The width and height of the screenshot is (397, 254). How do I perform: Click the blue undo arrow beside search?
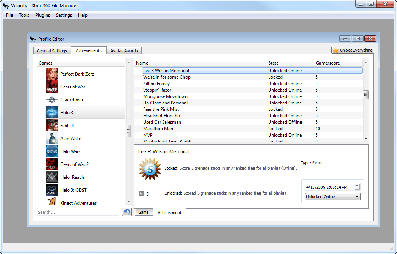coord(127,212)
